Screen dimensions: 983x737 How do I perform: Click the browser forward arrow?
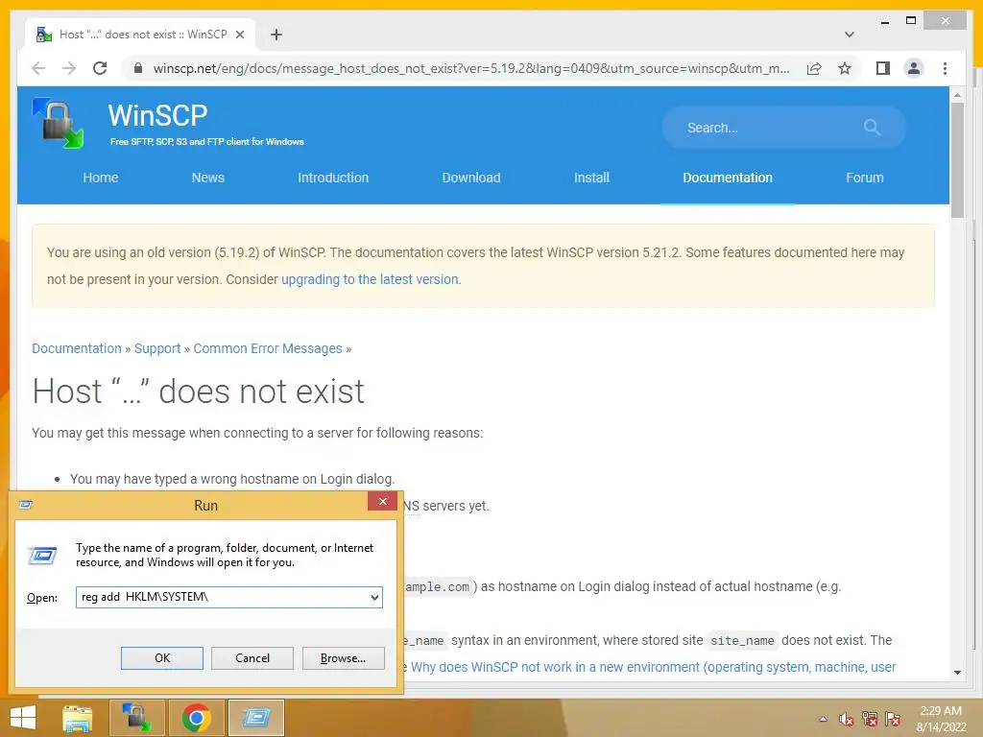[x=69, y=68]
